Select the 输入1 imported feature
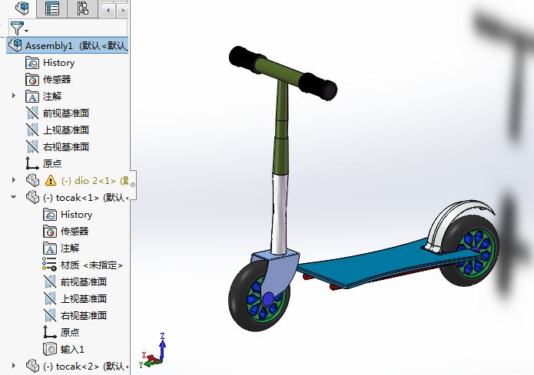Viewport: 534px width, 375px height. pyautogui.click(x=72, y=349)
